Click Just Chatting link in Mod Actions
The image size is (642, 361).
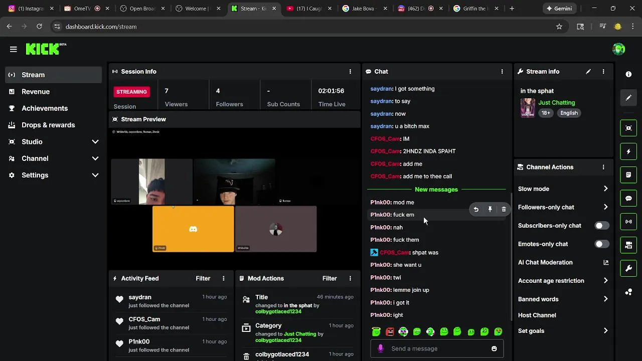(300, 334)
